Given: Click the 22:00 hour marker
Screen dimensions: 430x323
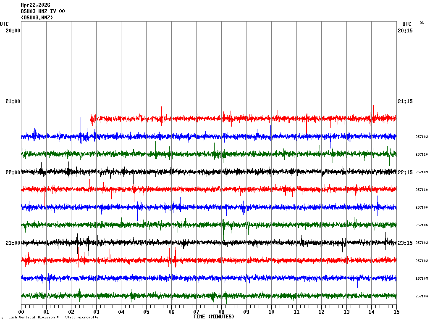Looking at the screenshot, I should point(13,172).
